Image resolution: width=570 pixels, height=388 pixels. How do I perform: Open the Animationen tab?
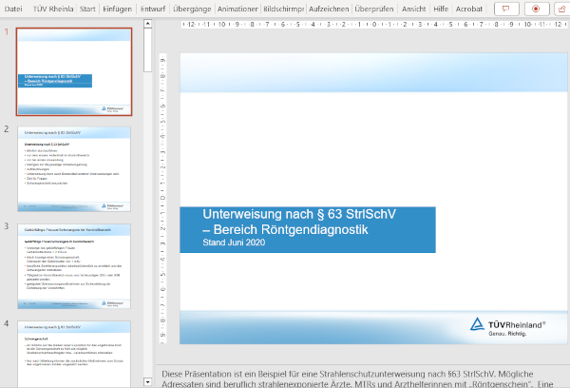(x=237, y=8)
